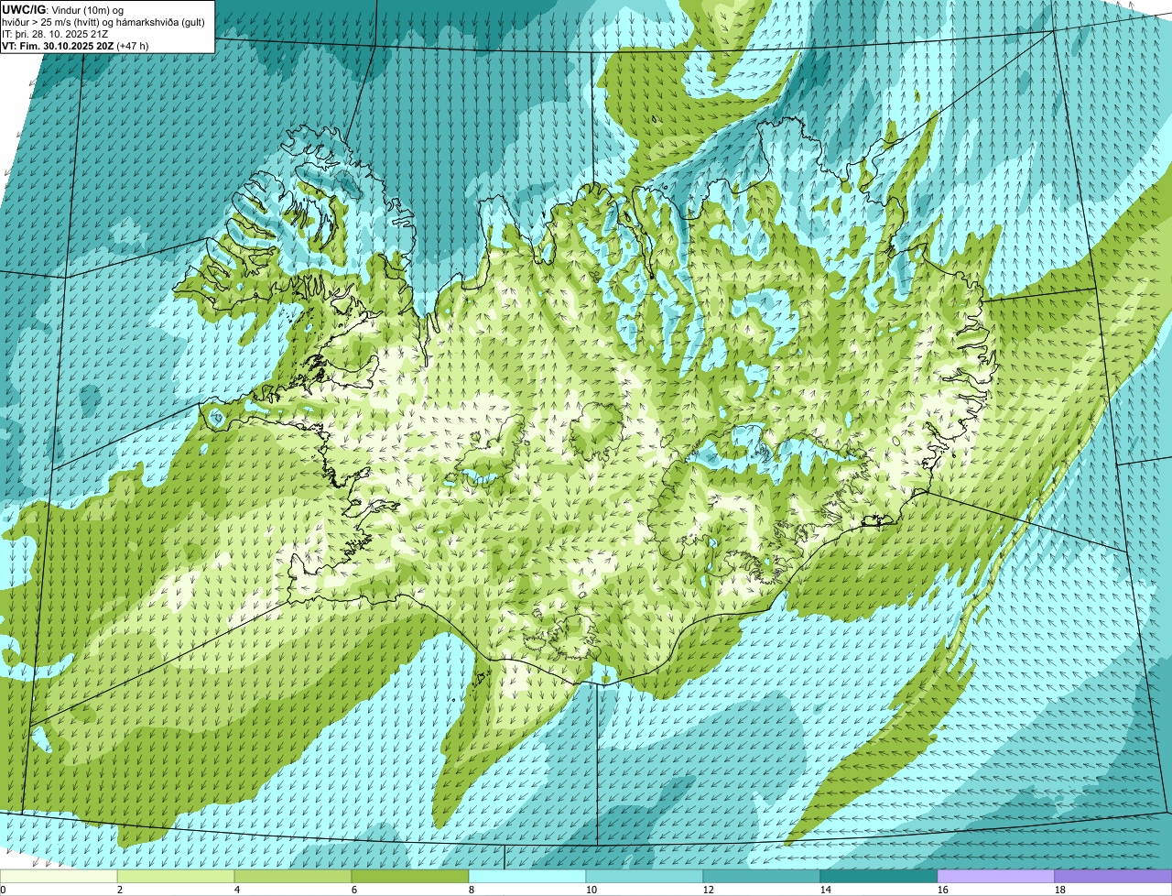Click the medium green 4–6 m/s legend swatch
Viewport: 1172px width, 896px height.
[x=293, y=877]
